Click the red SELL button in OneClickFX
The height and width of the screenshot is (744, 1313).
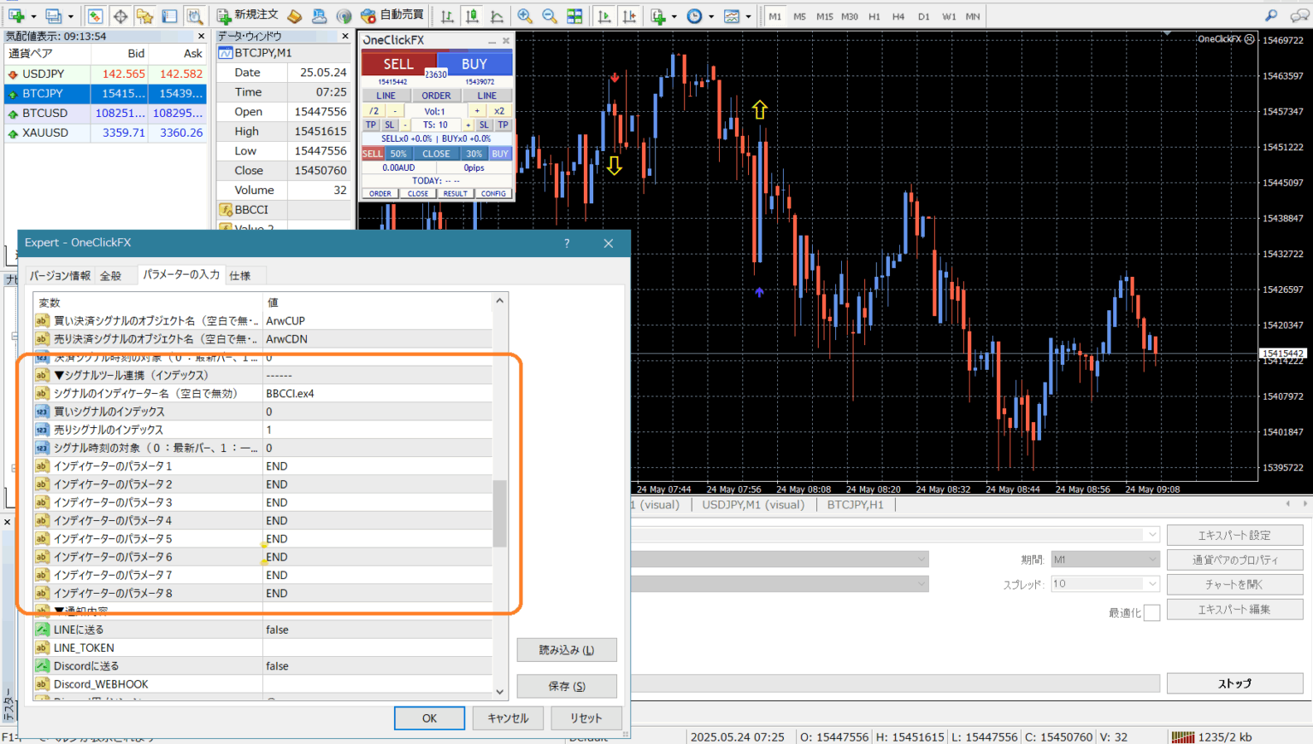pyautogui.click(x=398, y=64)
